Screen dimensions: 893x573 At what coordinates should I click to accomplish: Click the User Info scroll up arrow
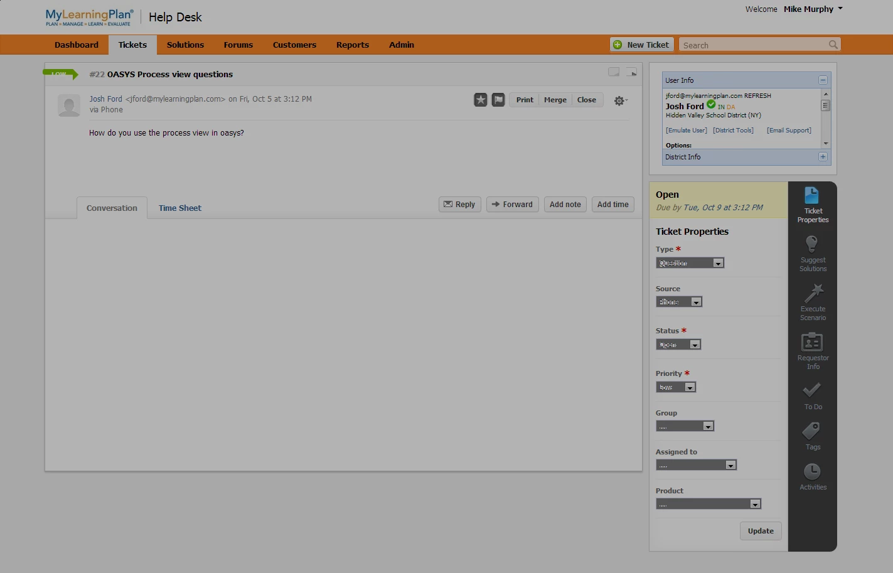pos(826,94)
